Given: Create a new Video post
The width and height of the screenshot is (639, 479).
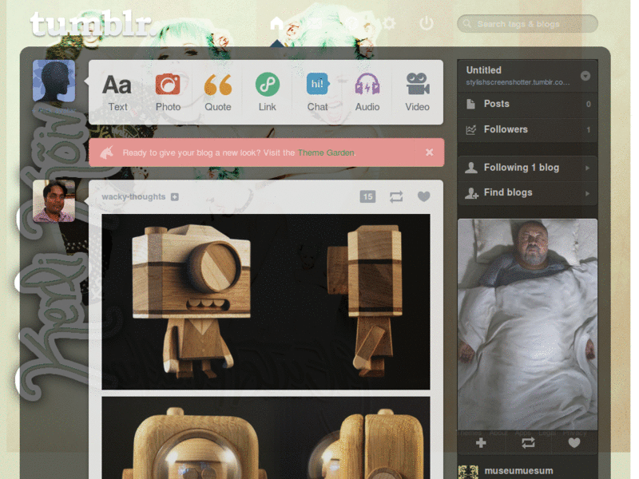Looking at the screenshot, I should [x=417, y=93].
